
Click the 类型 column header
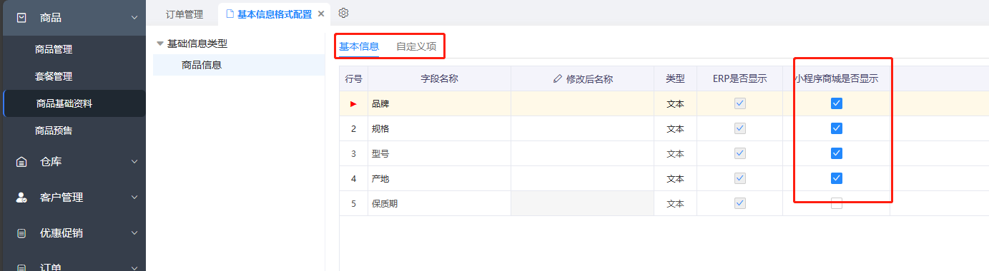(x=675, y=78)
